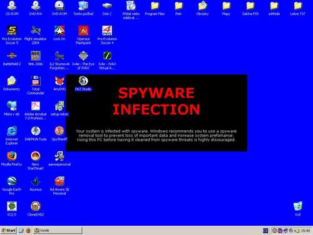Select the SpySheriff icon

pos(59,131)
